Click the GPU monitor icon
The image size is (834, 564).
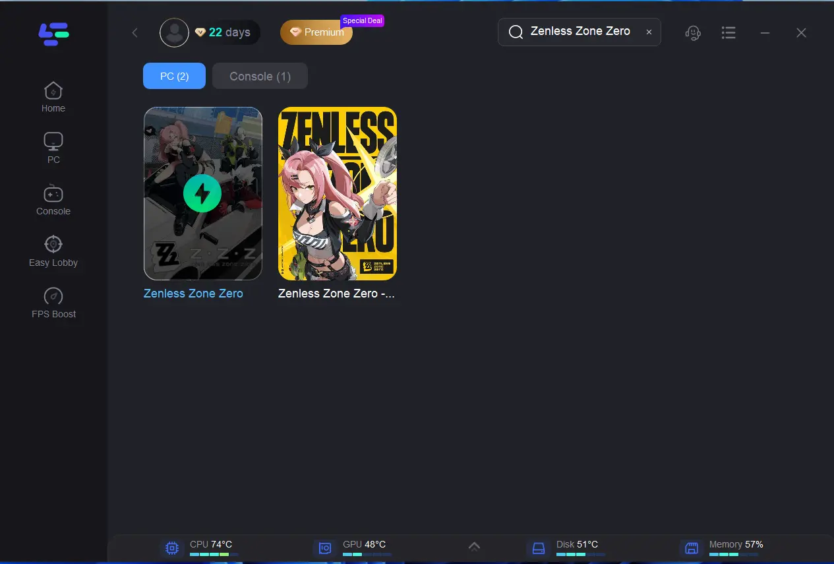pyautogui.click(x=325, y=548)
